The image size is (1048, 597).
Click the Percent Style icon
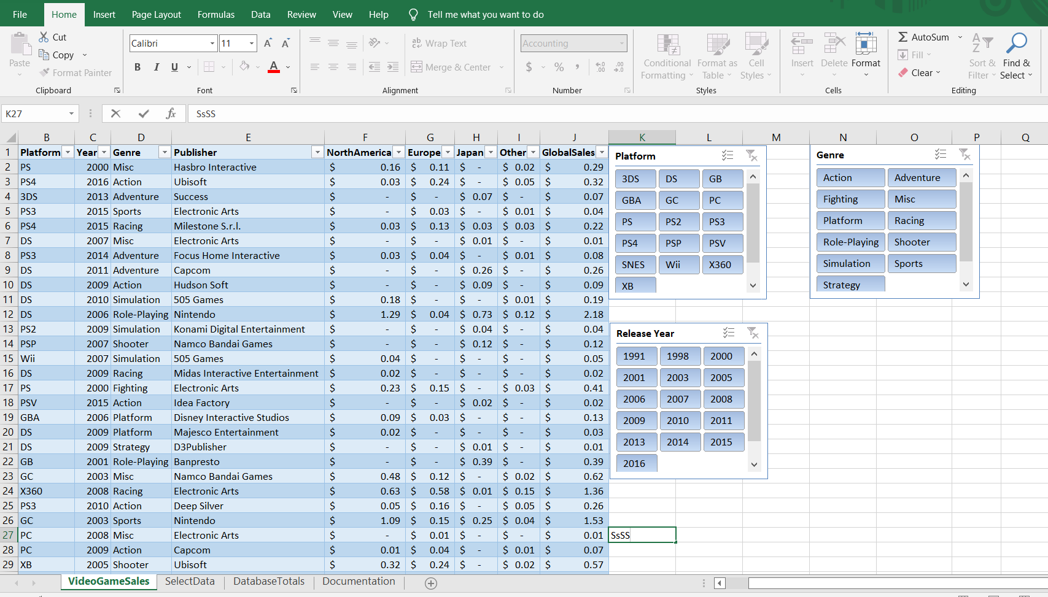559,67
